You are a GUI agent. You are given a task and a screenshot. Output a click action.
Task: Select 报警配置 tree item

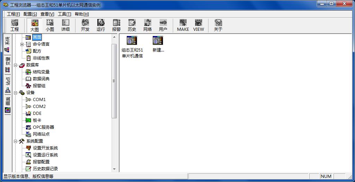[41, 162]
